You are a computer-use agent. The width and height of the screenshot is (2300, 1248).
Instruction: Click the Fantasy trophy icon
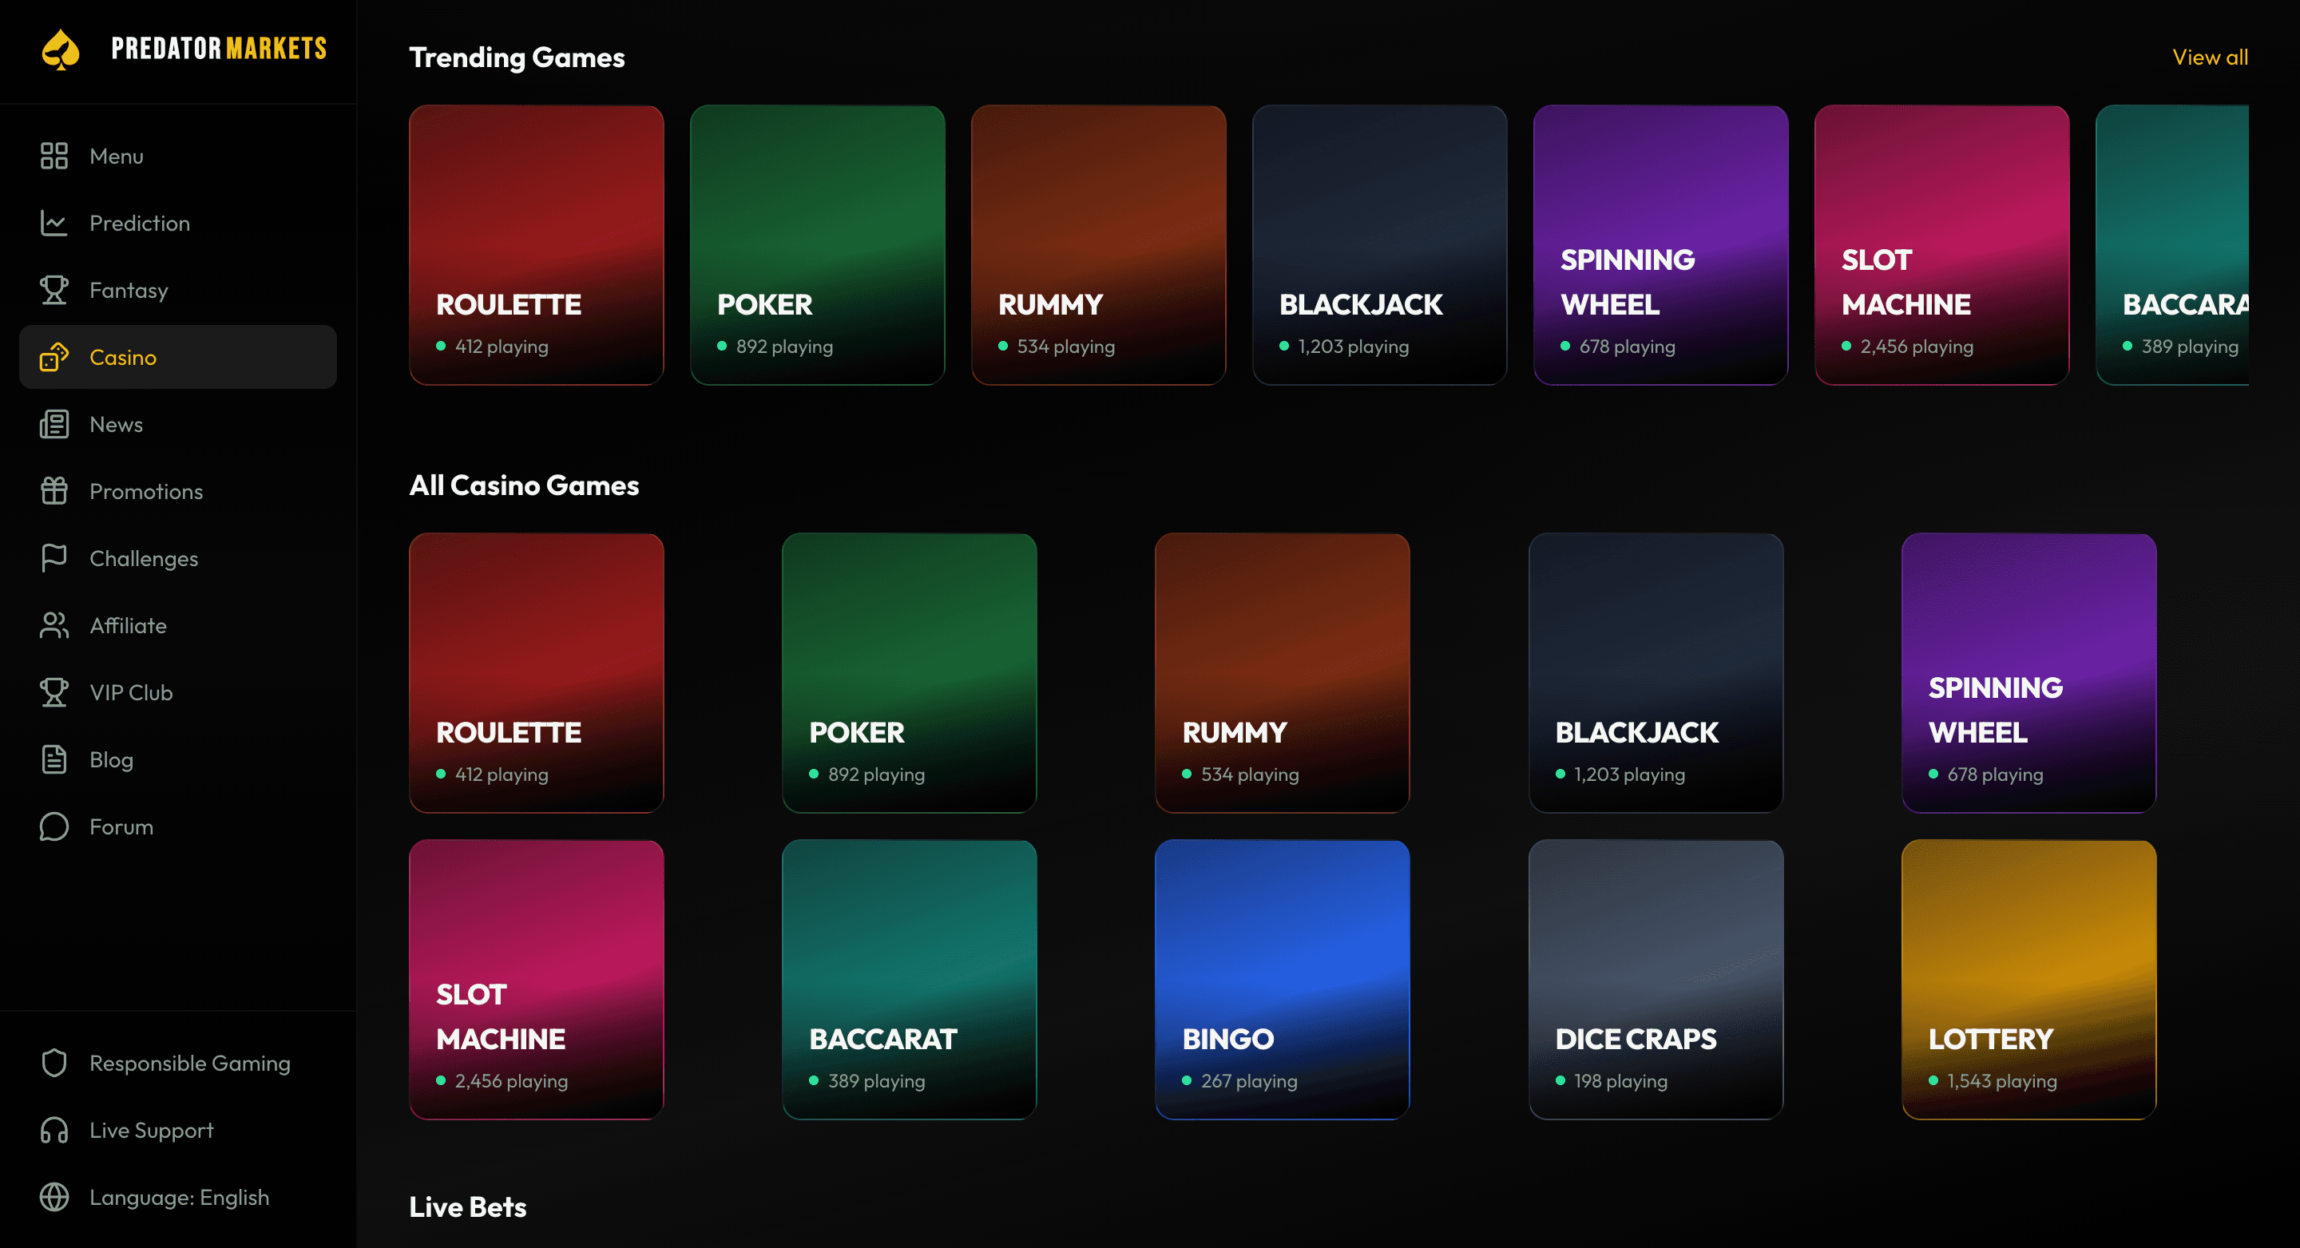tap(54, 290)
